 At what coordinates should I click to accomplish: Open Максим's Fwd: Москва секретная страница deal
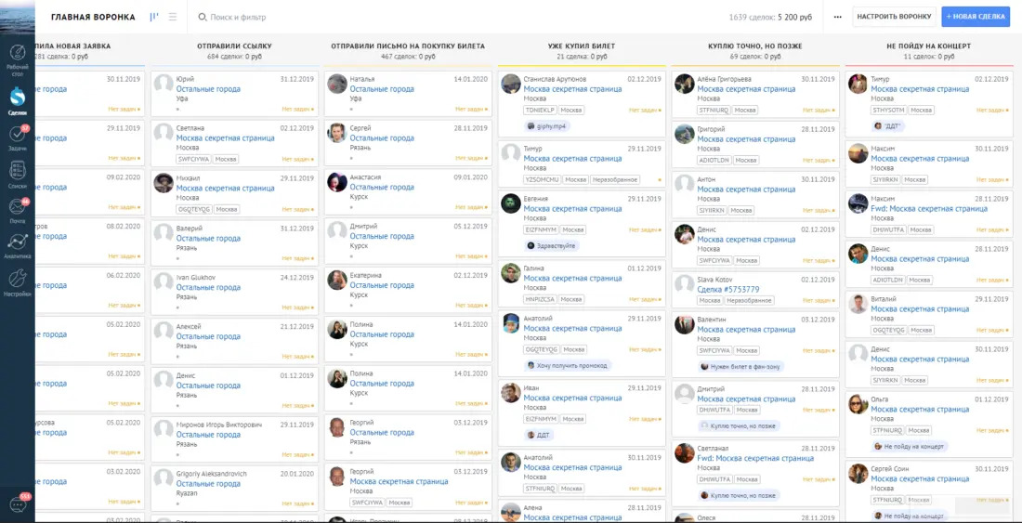(929, 209)
